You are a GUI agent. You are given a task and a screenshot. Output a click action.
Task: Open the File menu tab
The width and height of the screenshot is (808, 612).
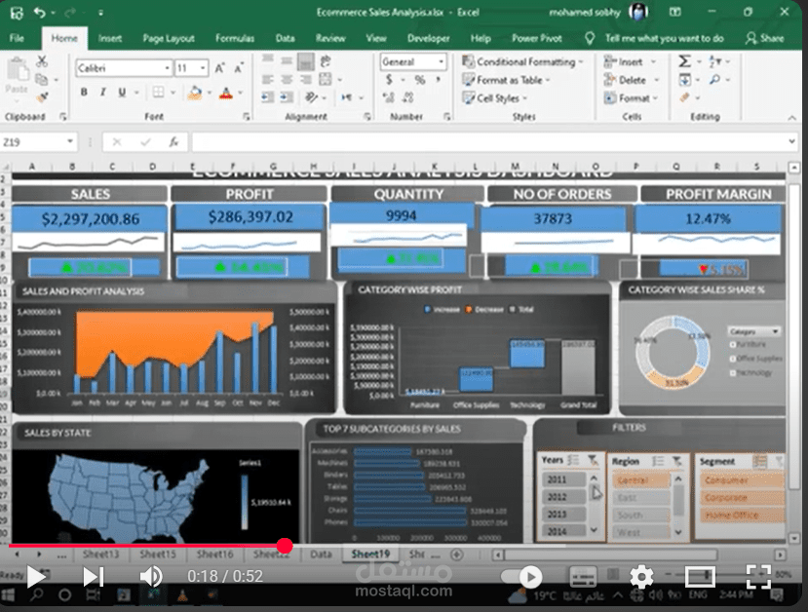pyautogui.click(x=17, y=38)
